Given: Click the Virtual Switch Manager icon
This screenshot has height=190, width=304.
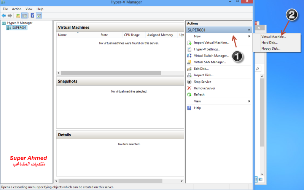Looking at the screenshot, I should 189,56.
